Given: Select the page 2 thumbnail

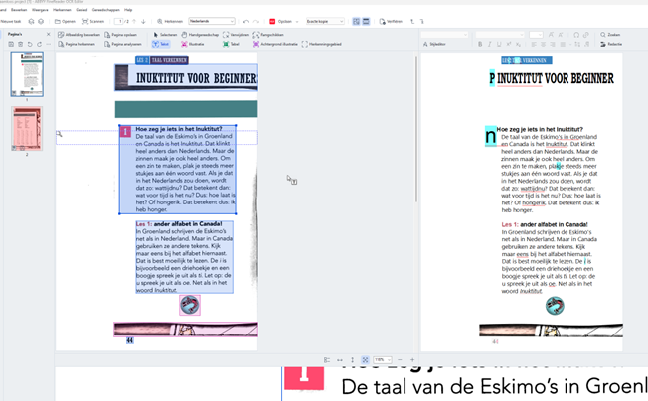Looking at the screenshot, I should point(27,128).
